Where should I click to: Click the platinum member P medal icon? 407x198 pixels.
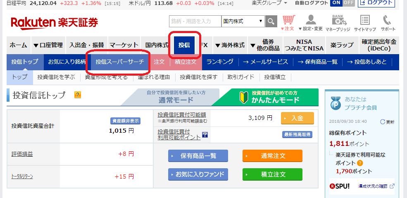point(336,103)
